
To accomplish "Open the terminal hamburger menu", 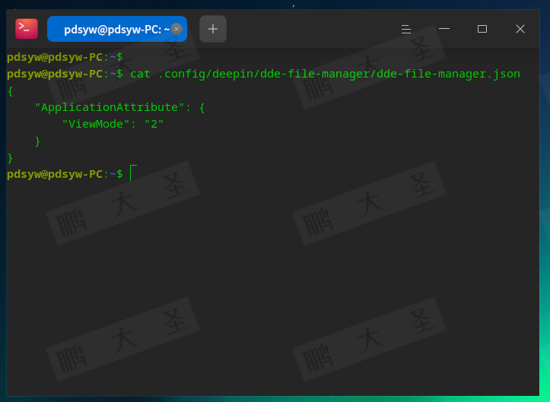I will click(x=406, y=29).
